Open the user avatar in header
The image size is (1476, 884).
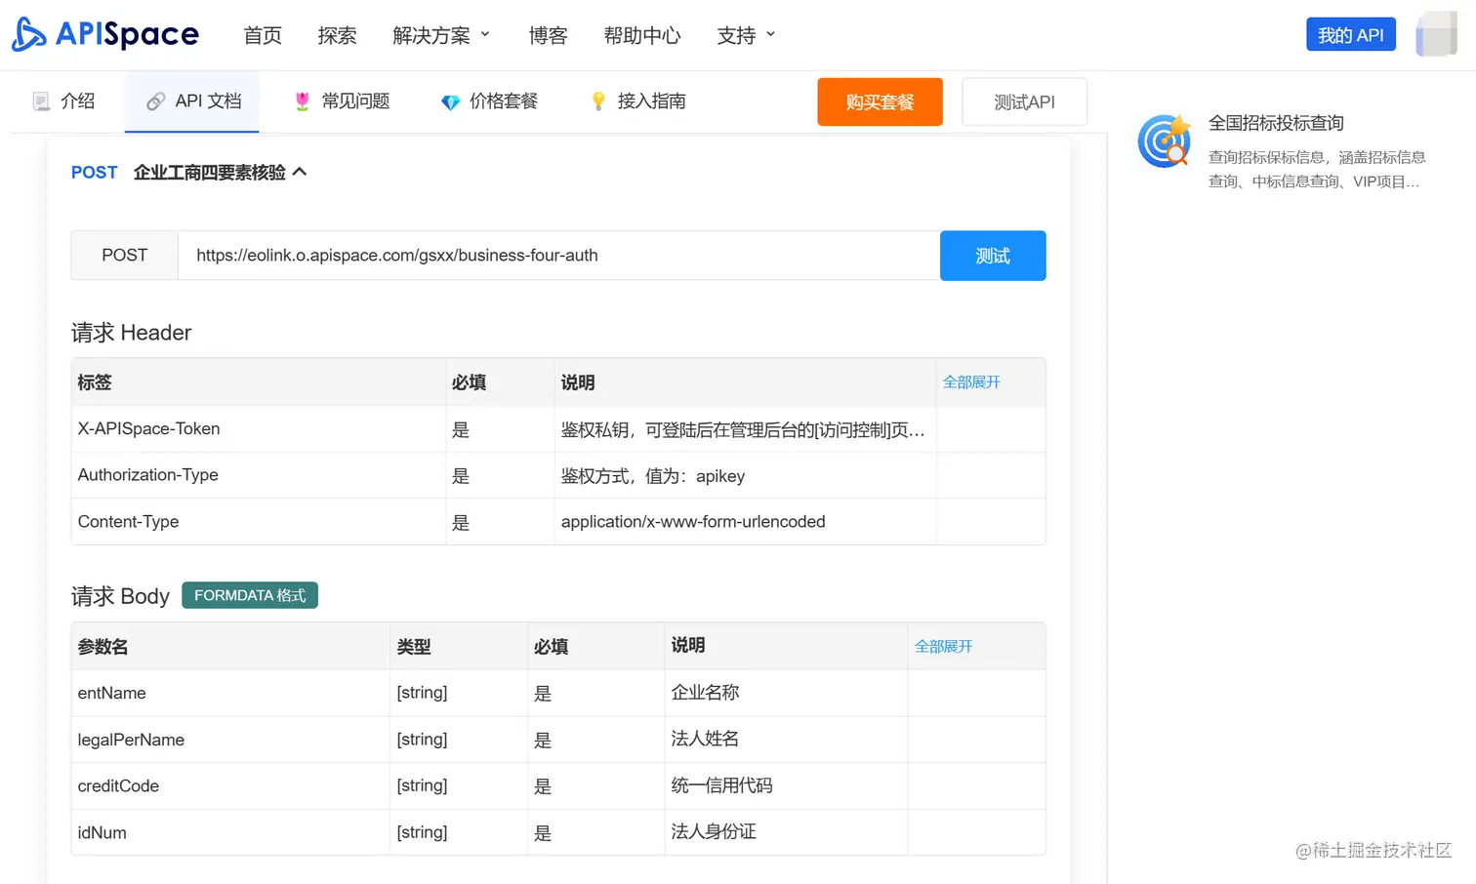click(1436, 34)
